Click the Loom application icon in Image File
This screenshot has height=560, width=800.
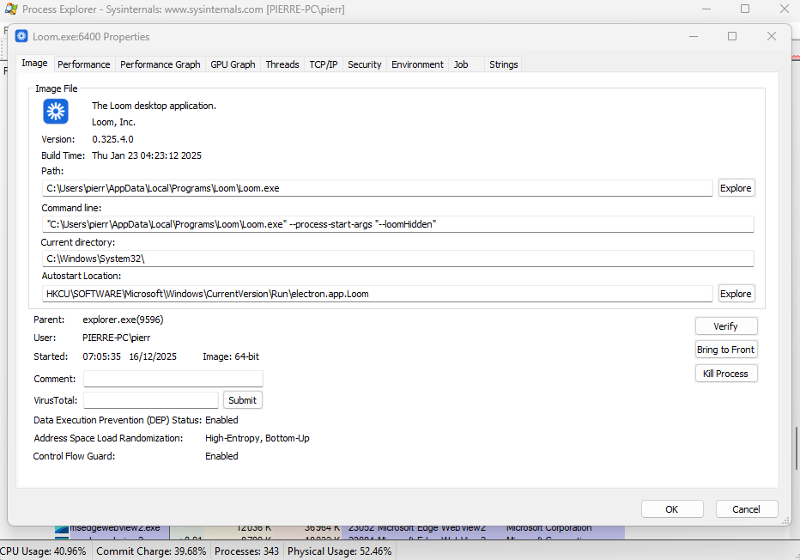tap(56, 112)
